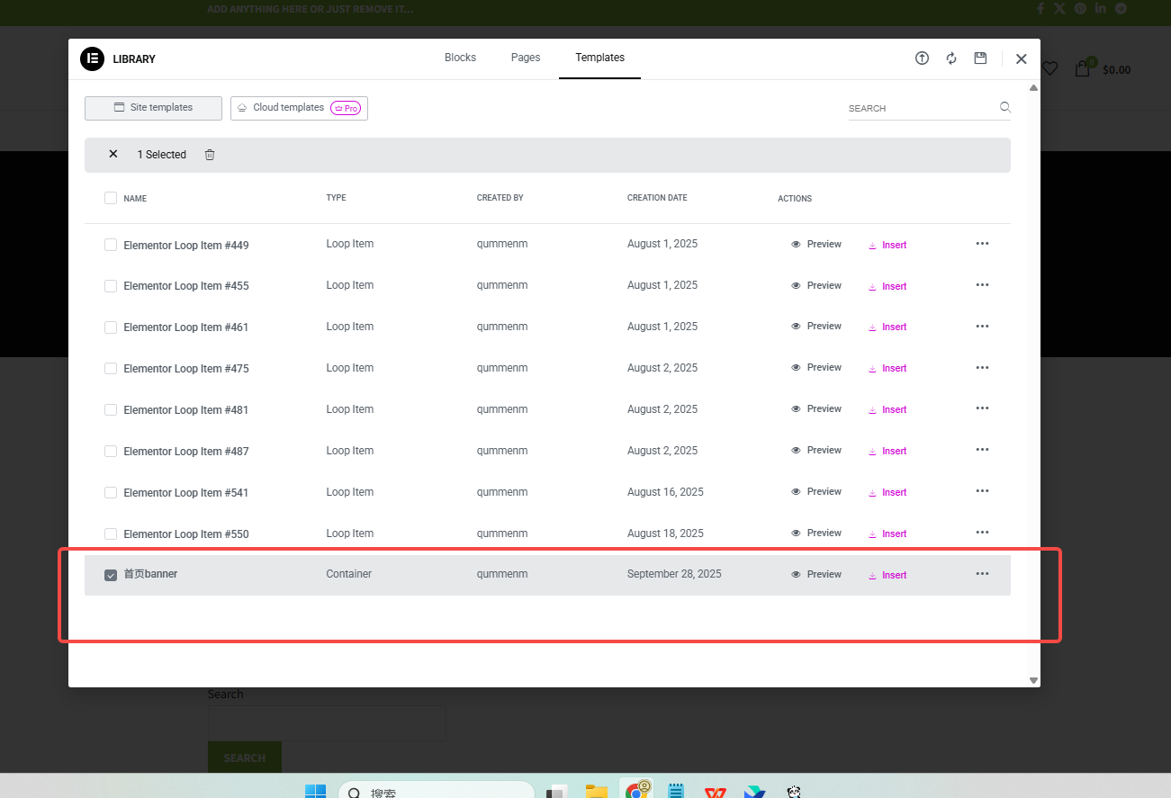
Task: Click the Elementor logo in library header
Action: [92, 58]
